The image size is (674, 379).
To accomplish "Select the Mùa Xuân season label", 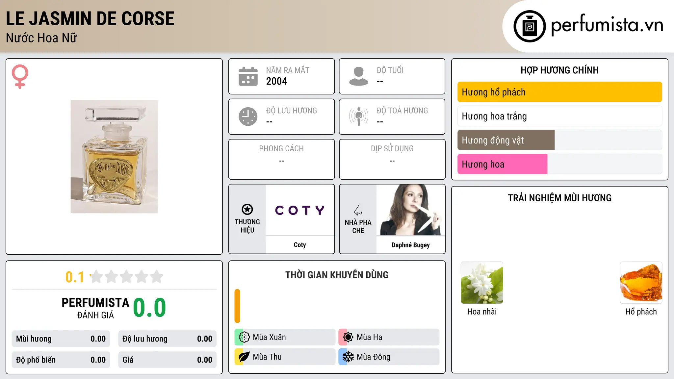I will 269,337.
